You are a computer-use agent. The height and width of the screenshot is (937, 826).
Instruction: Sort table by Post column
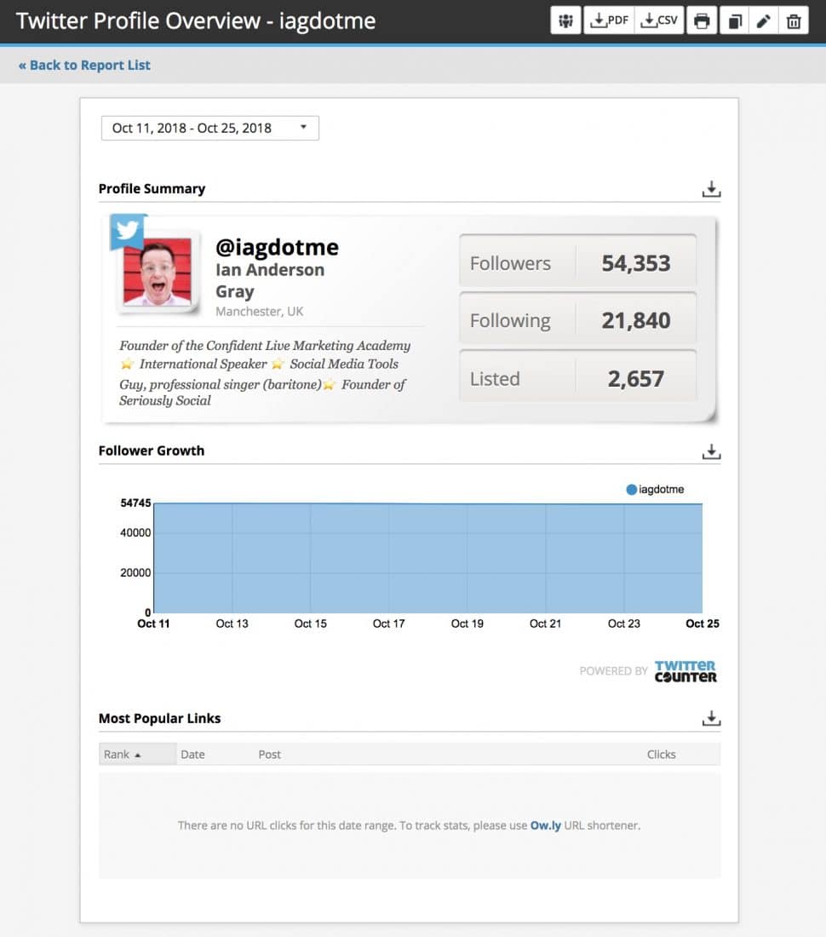click(x=269, y=754)
